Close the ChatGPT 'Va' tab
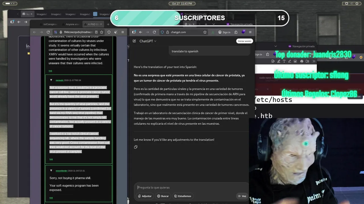The width and height of the screenshot is (364, 204). pos(193,24)
